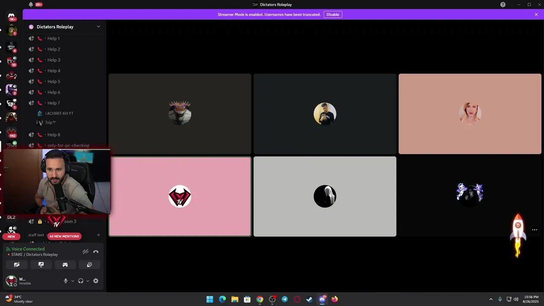Open the clock and date 10:56 PM
Image resolution: width=544 pixels, height=306 pixels.
coord(531,299)
